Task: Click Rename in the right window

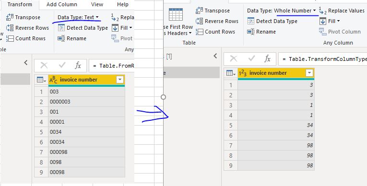Action: pyautogui.click(x=261, y=32)
